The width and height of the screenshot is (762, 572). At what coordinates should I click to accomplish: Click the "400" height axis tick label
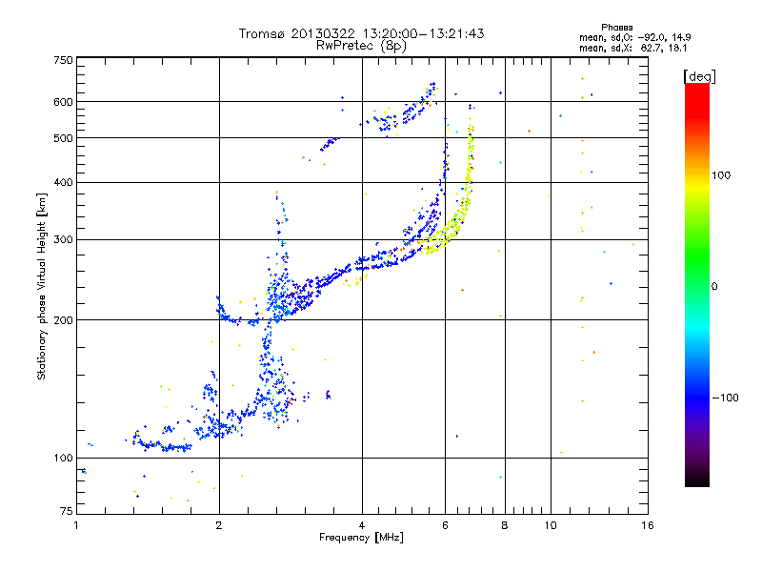(x=63, y=182)
